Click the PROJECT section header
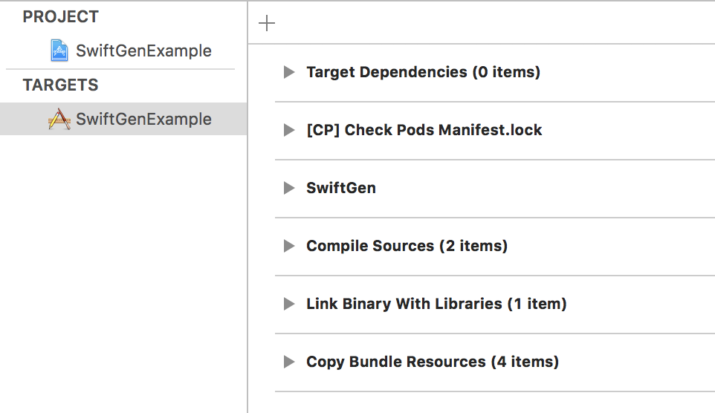Viewport: 715px width, 413px height. [61, 16]
